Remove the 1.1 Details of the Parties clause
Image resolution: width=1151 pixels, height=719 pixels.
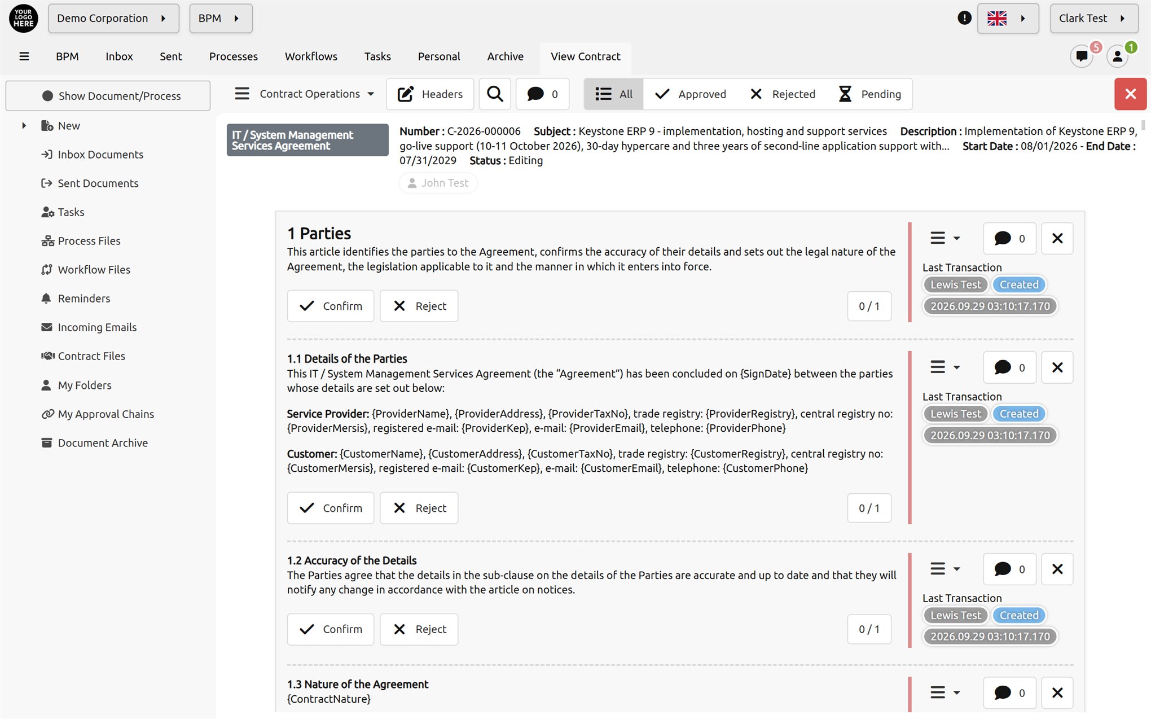(x=1057, y=367)
